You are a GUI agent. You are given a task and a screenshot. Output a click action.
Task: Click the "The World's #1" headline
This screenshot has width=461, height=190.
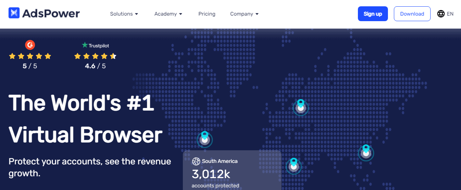click(x=81, y=103)
